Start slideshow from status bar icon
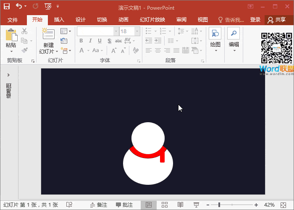 tap(196, 205)
